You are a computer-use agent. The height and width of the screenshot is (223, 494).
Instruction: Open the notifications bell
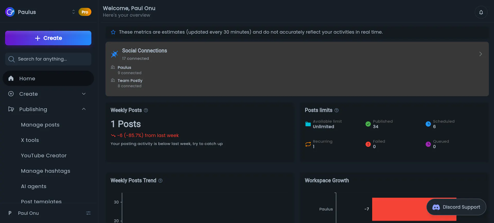[x=481, y=12]
